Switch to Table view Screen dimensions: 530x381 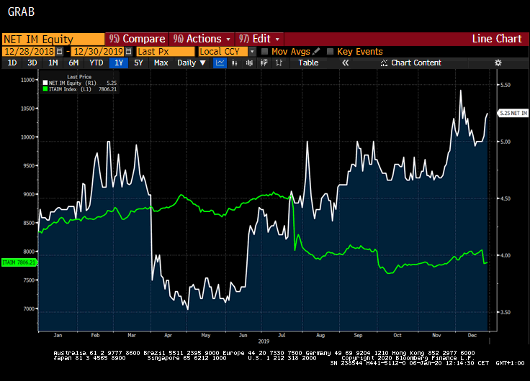tap(308, 63)
